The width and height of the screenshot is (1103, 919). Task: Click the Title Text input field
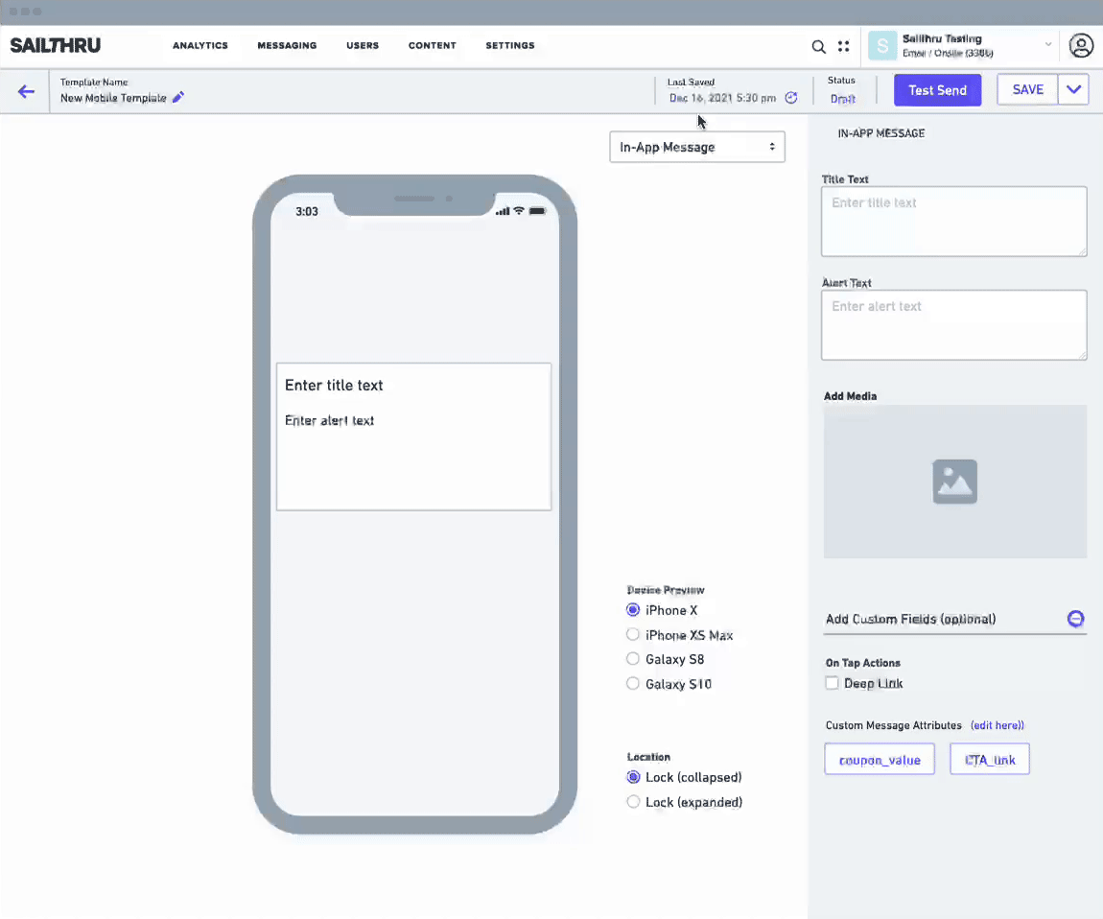[953, 222]
